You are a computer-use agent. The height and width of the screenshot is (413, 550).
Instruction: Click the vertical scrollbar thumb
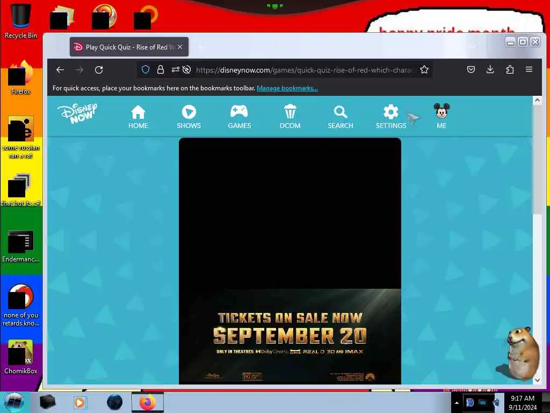pos(537,160)
